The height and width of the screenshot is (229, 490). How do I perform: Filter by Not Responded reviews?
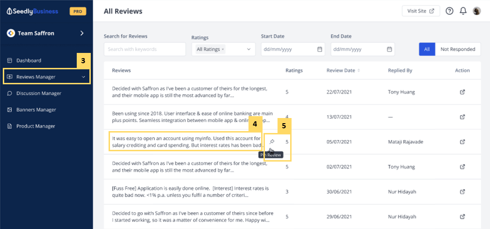point(458,49)
